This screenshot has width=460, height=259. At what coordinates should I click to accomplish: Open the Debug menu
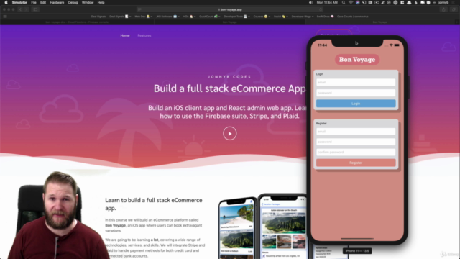pos(73,2)
